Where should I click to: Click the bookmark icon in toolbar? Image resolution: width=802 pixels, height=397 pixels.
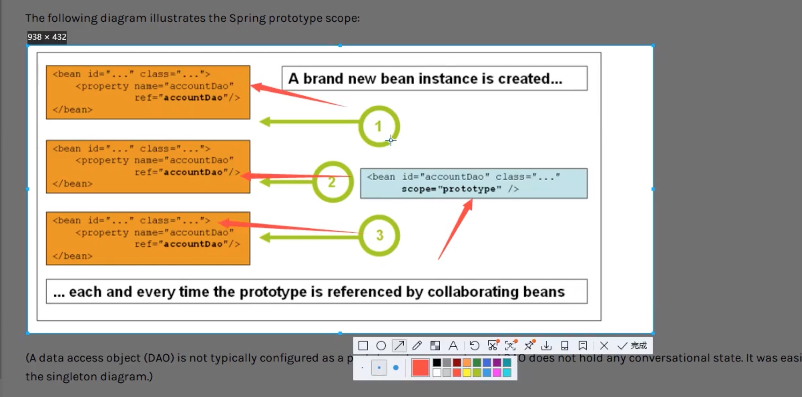click(583, 346)
